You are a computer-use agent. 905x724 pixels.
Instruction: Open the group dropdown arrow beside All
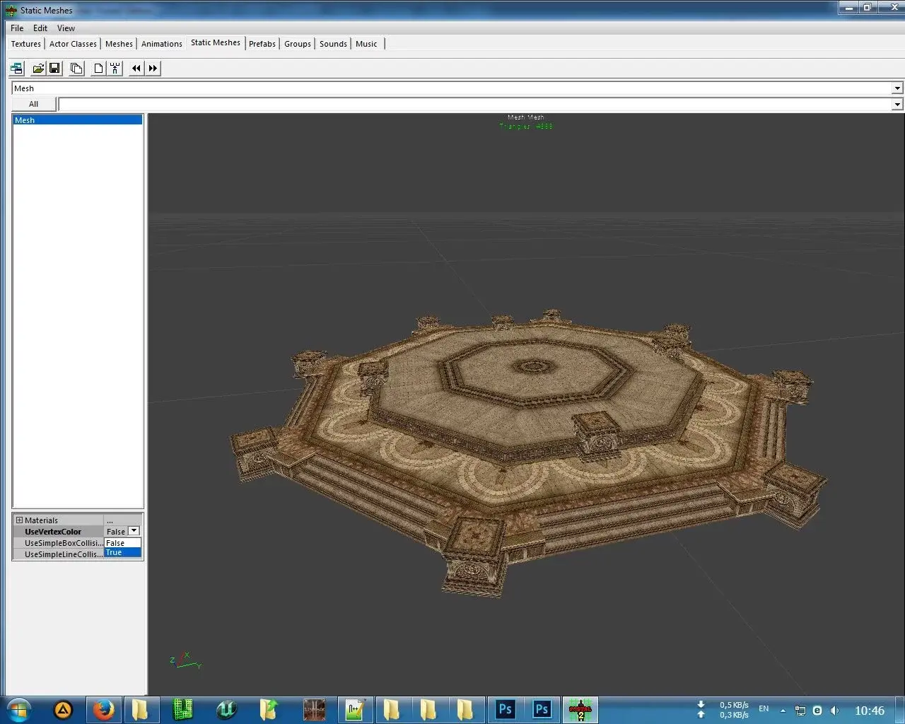point(897,105)
